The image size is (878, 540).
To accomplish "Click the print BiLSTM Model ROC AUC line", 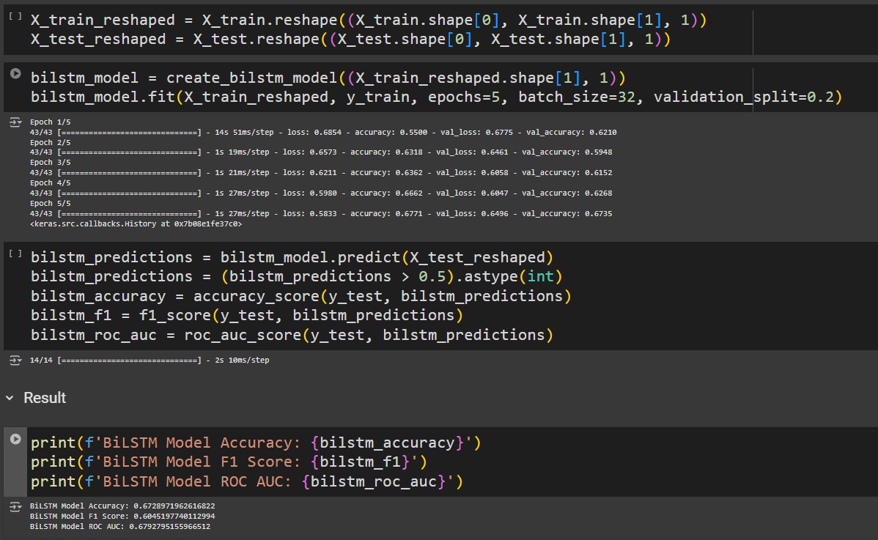I will pyautogui.click(x=247, y=481).
